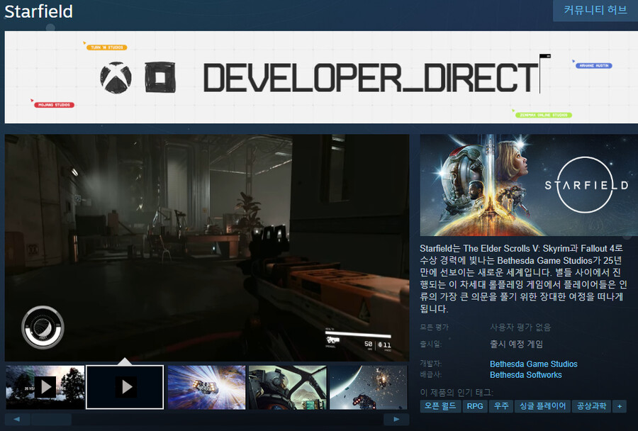638x431 pixels.
Task: Click the Starfield header artwork image
Action: click(529, 185)
